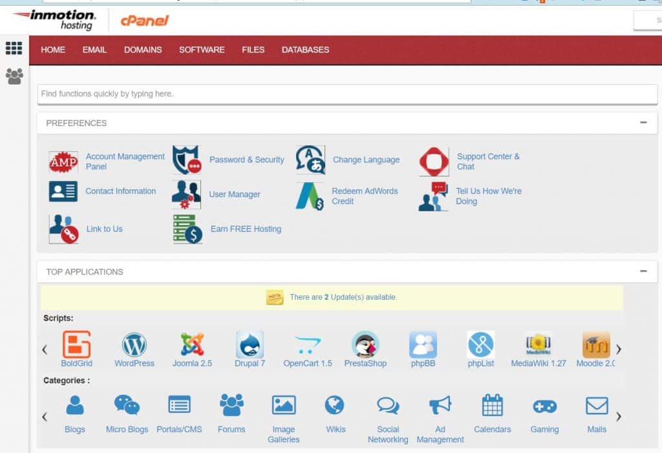Click the Support Center & Chat lifesaver icon
Viewport: 662px width, 453px height.
(x=434, y=162)
